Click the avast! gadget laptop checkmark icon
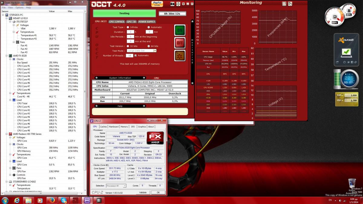This screenshot has height=204, width=363. 346,52
